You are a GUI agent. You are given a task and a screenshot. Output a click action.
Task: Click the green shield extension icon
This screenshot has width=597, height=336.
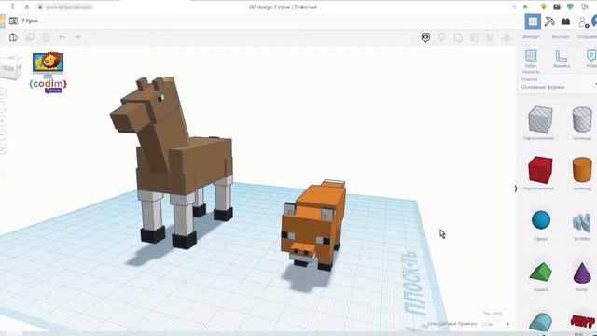[570, 7]
